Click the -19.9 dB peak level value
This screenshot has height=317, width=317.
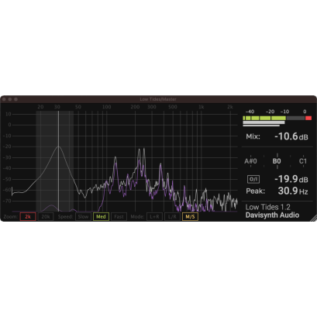pyautogui.click(x=291, y=179)
